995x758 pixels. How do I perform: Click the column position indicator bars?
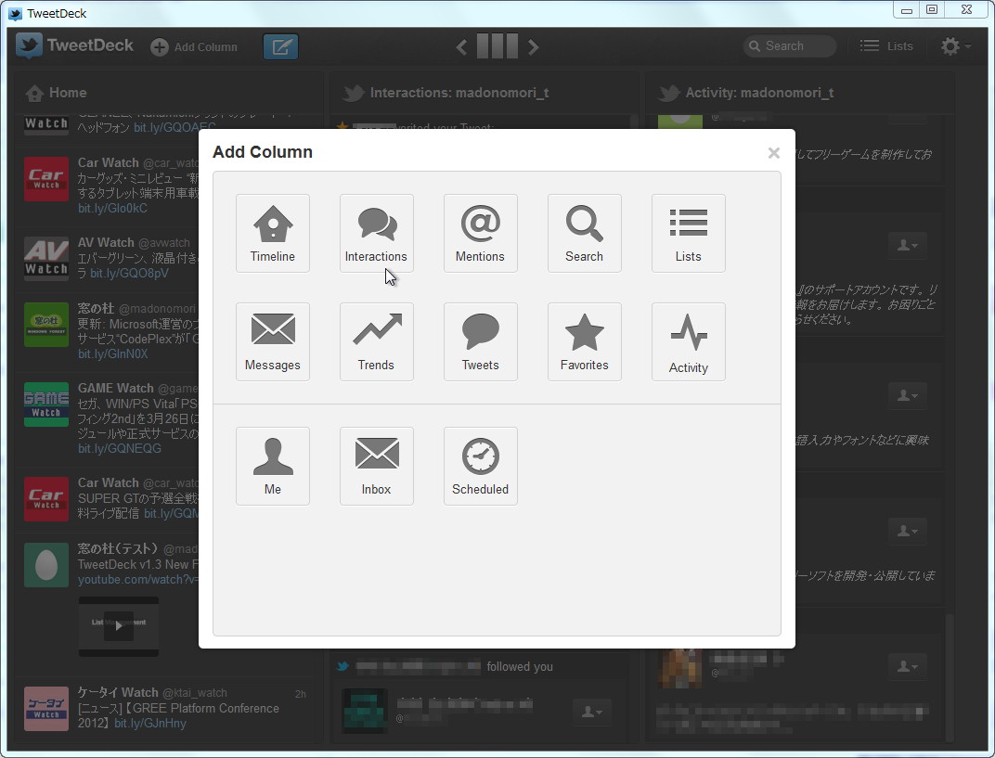tap(497, 45)
